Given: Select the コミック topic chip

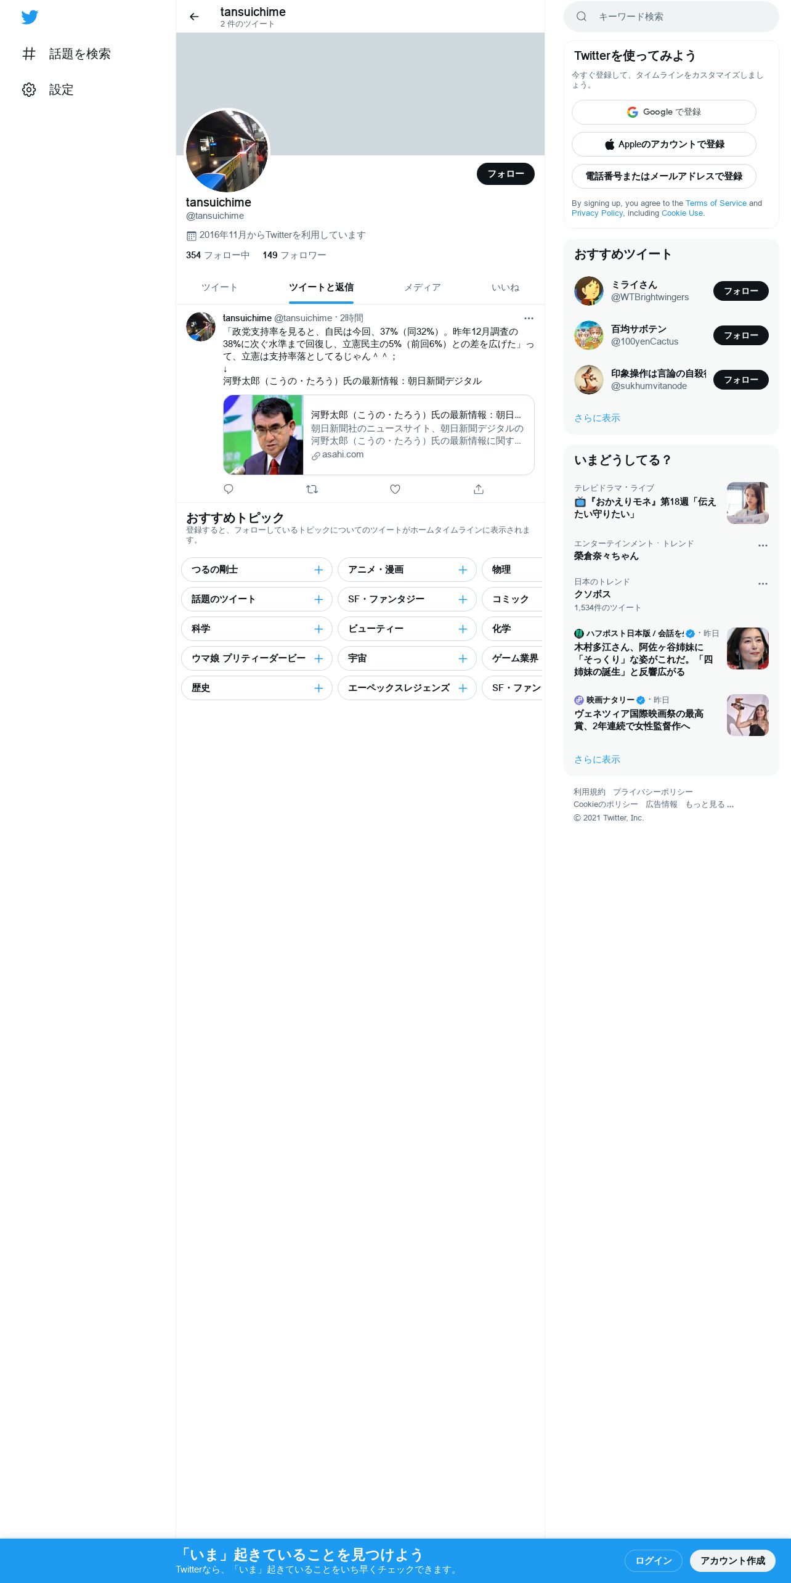Looking at the screenshot, I should tap(512, 599).
